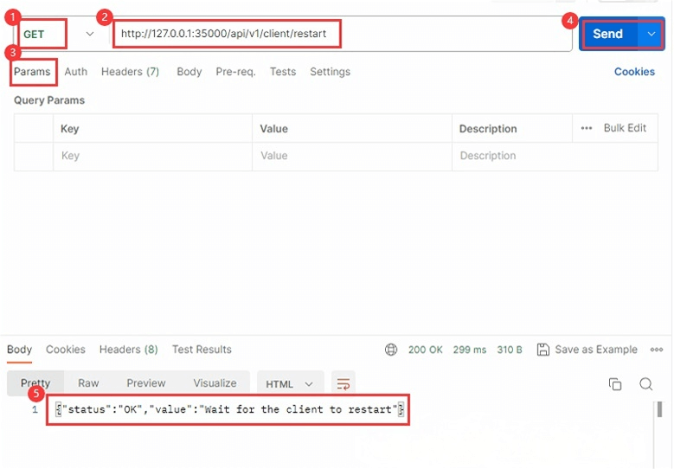Open the response more options ellipsis

pos(656,350)
